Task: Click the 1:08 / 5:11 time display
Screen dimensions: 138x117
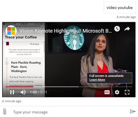Action: click(x=38, y=92)
